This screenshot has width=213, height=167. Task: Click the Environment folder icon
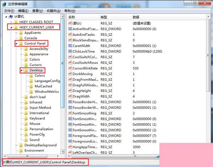(x=21, y=151)
